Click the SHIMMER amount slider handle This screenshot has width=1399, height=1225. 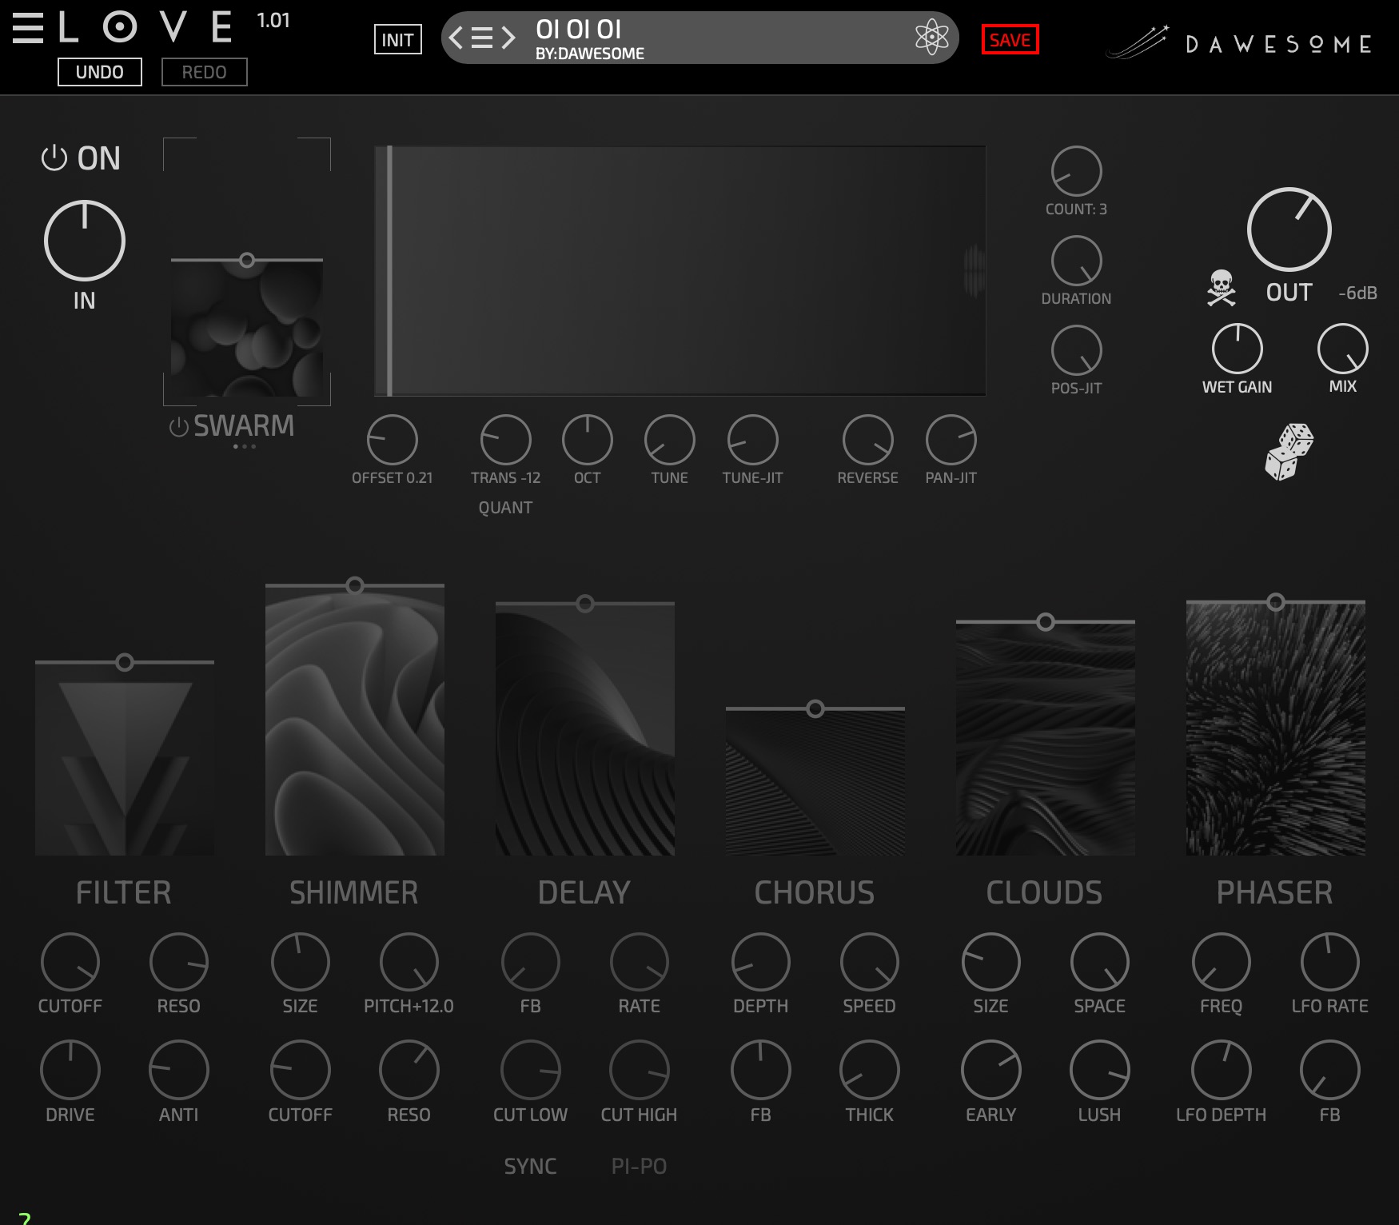[x=355, y=586]
